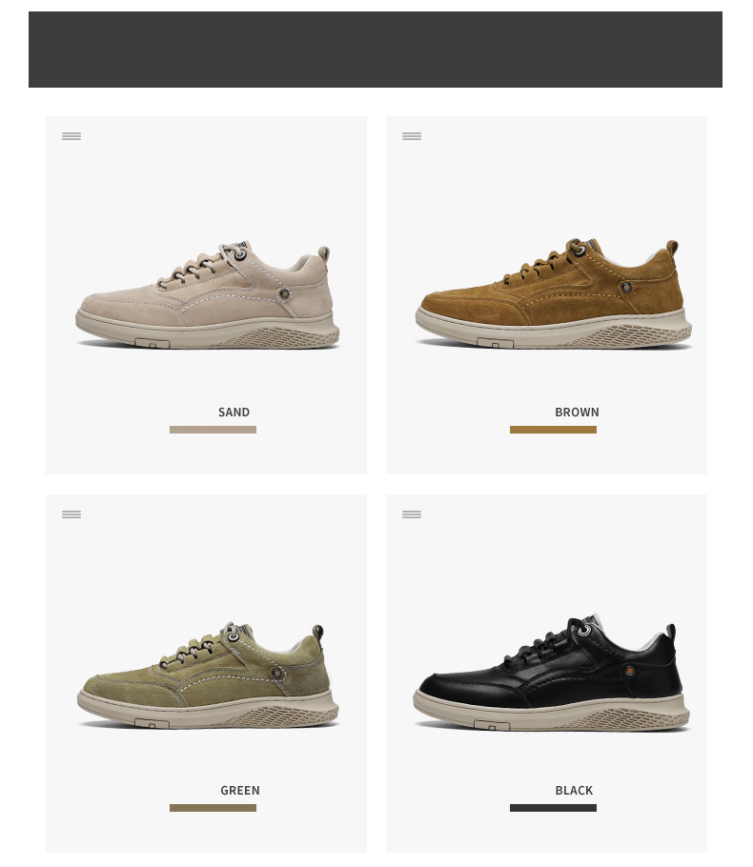Click the menu lines icon on Sand card
The height and width of the screenshot is (867, 753).
[x=71, y=136]
